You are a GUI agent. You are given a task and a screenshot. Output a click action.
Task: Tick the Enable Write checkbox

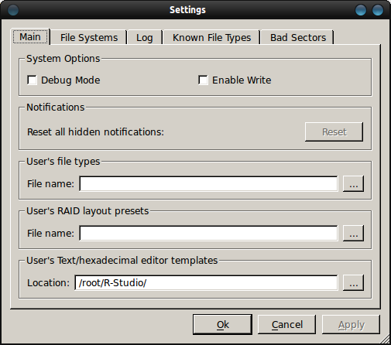(203, 80)
